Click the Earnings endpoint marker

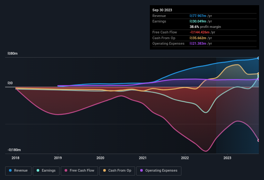259,76
